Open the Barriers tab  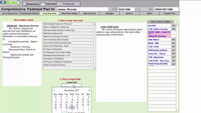[x=129, y=13]
